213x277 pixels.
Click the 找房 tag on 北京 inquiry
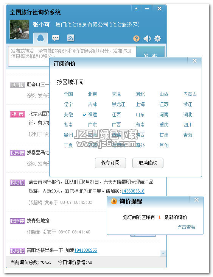17,114
